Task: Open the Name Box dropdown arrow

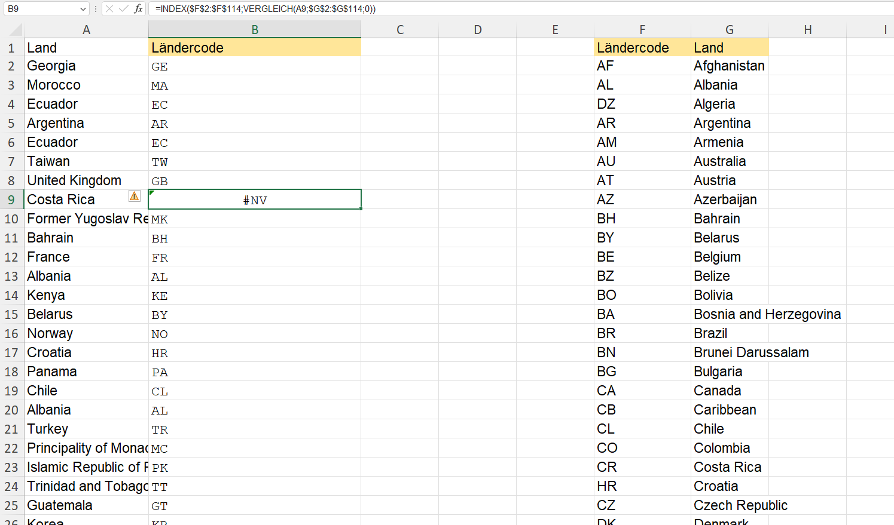Action: click(x=83, y=9)
